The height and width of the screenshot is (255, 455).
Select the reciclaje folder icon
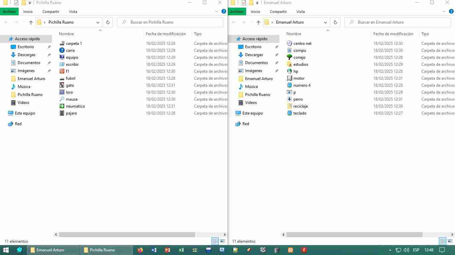coord(289,106)
